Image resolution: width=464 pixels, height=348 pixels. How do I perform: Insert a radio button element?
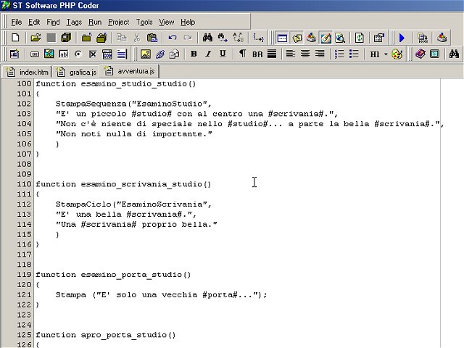click(78, 54)
